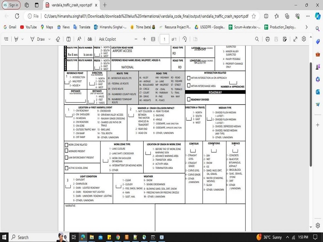Expand the Highlight tool options arrow
Screen dimensions: 323x242
tap(23, 39)
